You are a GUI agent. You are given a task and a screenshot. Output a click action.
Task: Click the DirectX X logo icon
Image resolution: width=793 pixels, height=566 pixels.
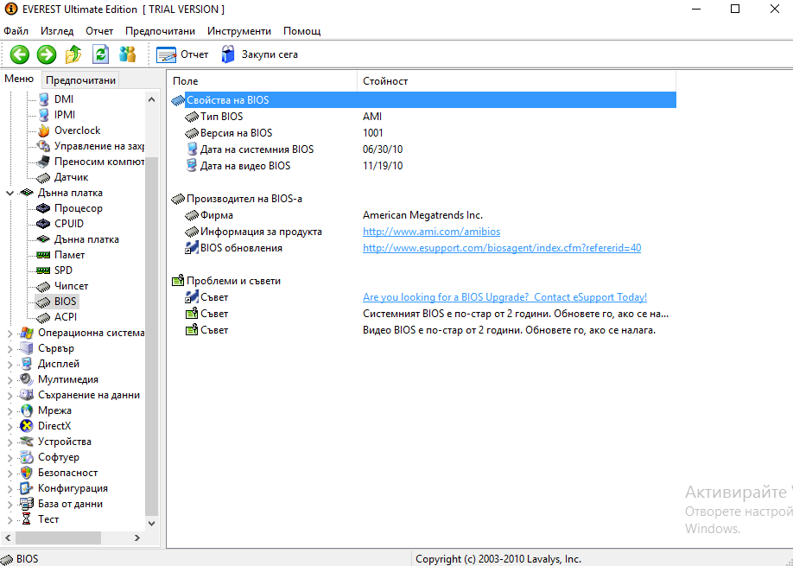click(26, 426)
